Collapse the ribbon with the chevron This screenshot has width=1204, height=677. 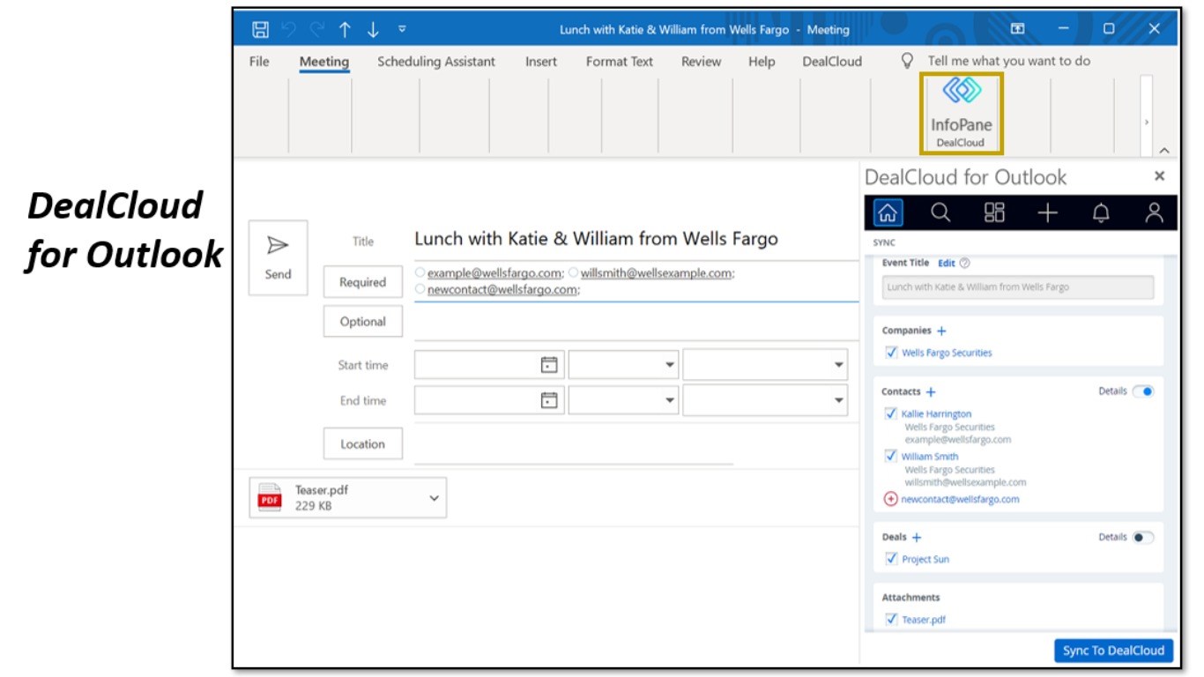coord(1164,150)
